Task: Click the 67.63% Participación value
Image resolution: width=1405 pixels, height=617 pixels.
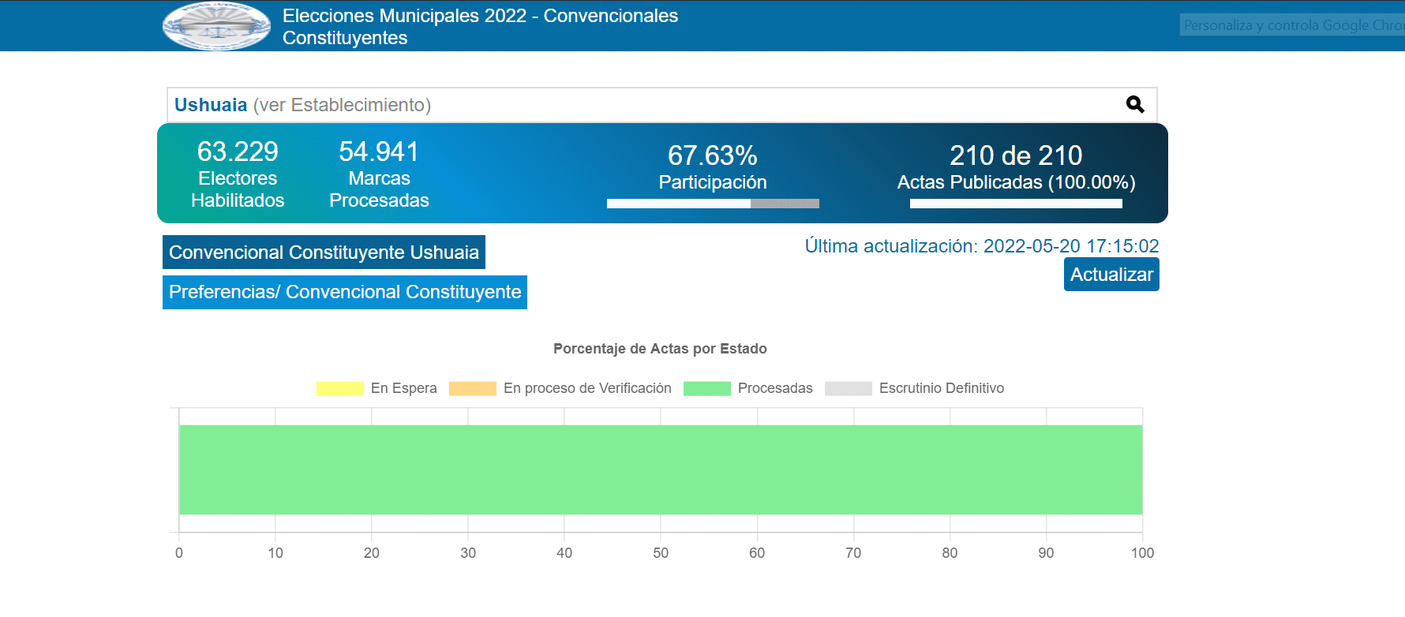Action: click(713, 155)
